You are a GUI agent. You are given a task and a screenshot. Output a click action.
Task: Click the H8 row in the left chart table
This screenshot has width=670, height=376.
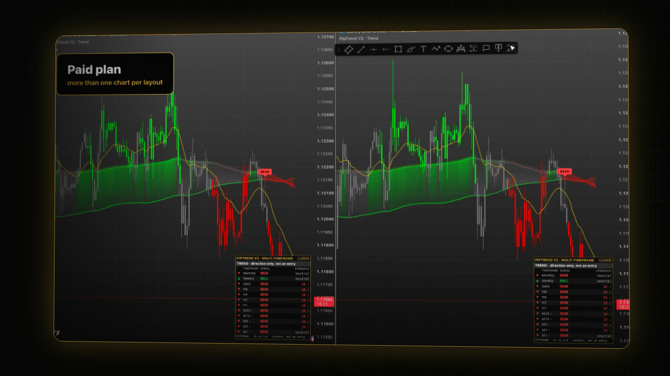(273, 289)
